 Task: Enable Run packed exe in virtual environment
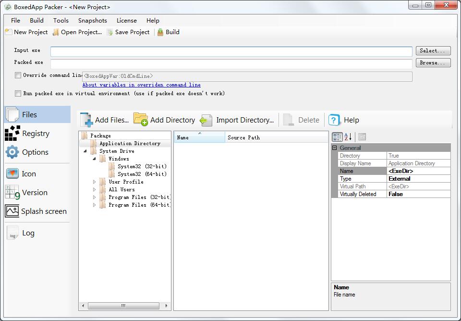(x=18, y=94)
